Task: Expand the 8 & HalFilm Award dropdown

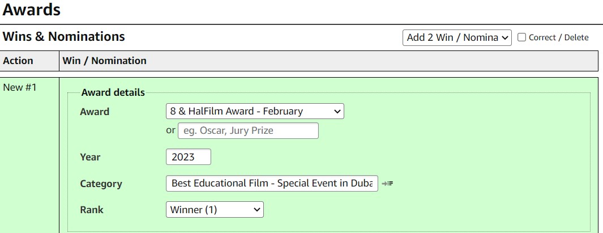Action: 255,112
